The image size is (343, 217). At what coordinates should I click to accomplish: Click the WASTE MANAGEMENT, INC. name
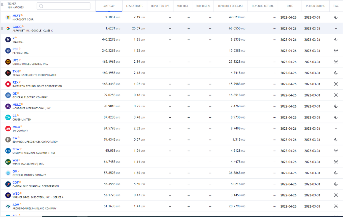pyautogui.click(x=28, y=164)
